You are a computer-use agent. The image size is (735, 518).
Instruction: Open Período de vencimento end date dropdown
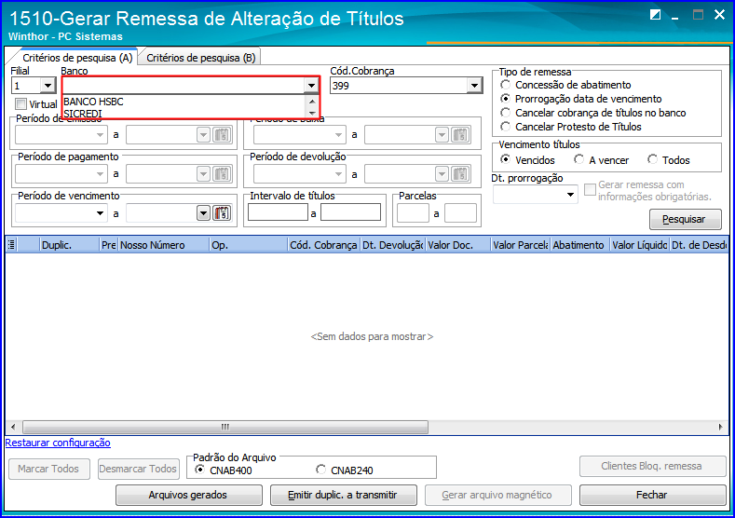203,213
